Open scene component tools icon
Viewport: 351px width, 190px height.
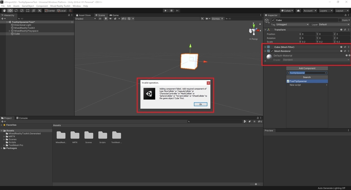click(202, 19)
